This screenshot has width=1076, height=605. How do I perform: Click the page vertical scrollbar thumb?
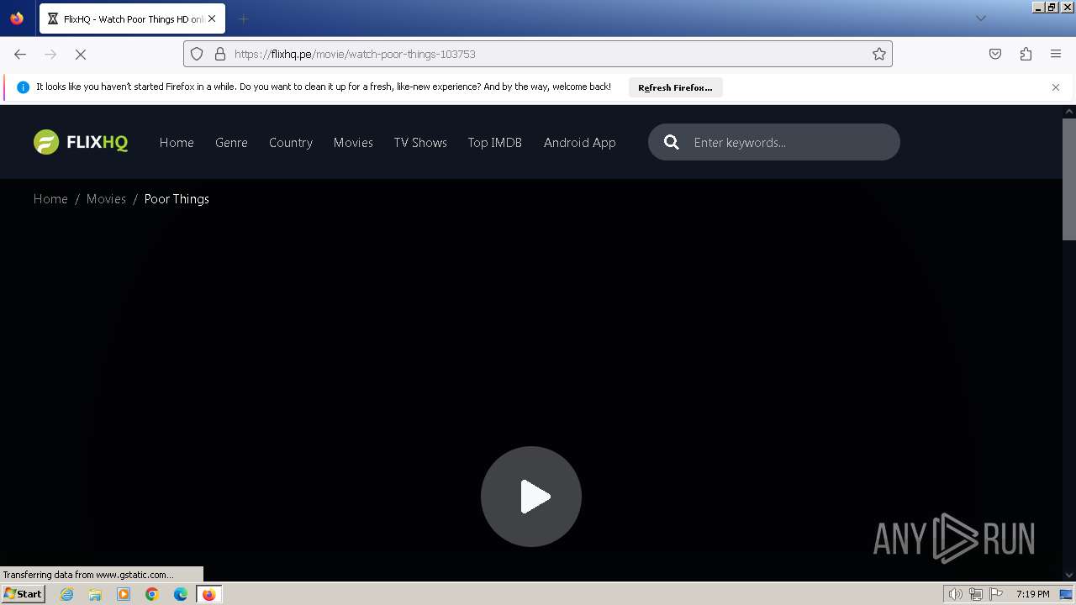click(x=1069, y=178)
